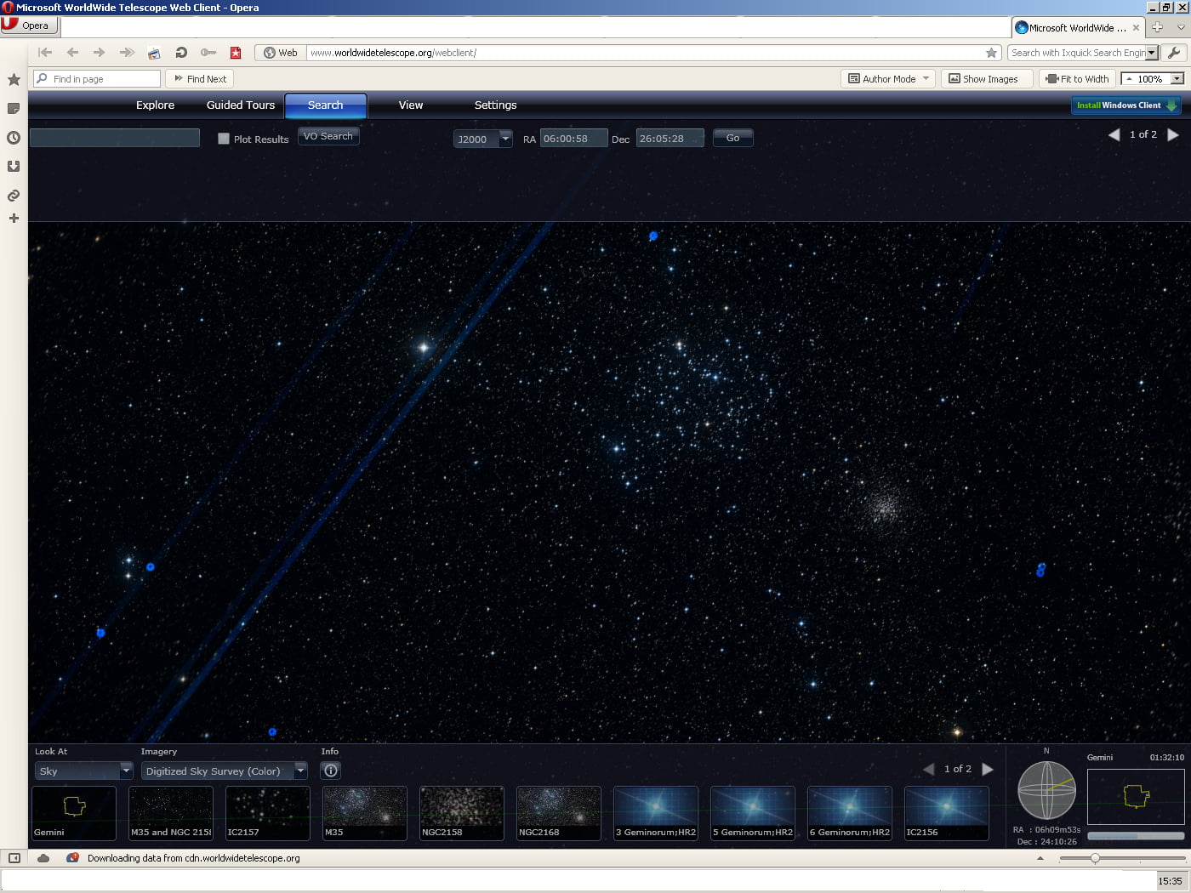Image resolution: width=1191 pixels, height=893 pixels.
Task: Select the NGC2168 thumbnail
Action: pyautogui.click(x=559, y=813)
